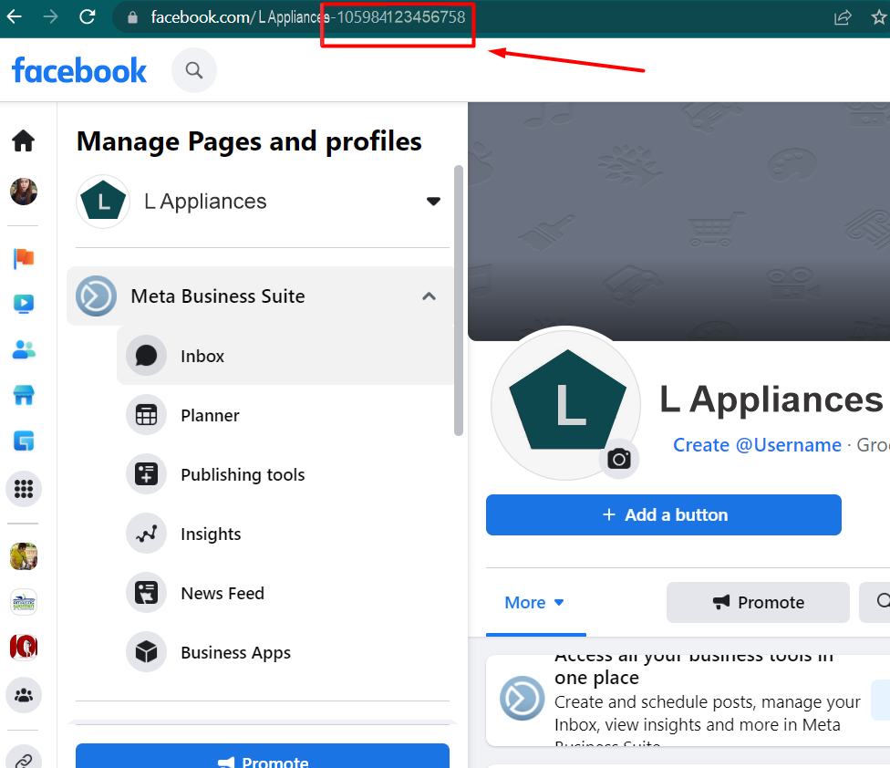
Task: Click the camera icon on profile picture
Action: [618, 459]
